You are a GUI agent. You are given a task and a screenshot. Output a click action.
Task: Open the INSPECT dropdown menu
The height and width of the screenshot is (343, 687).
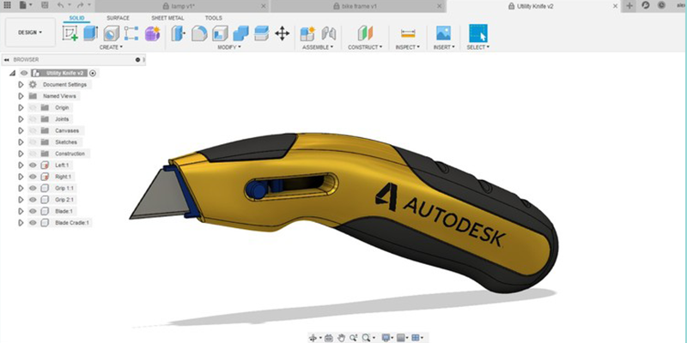click(x=407, y=47)
